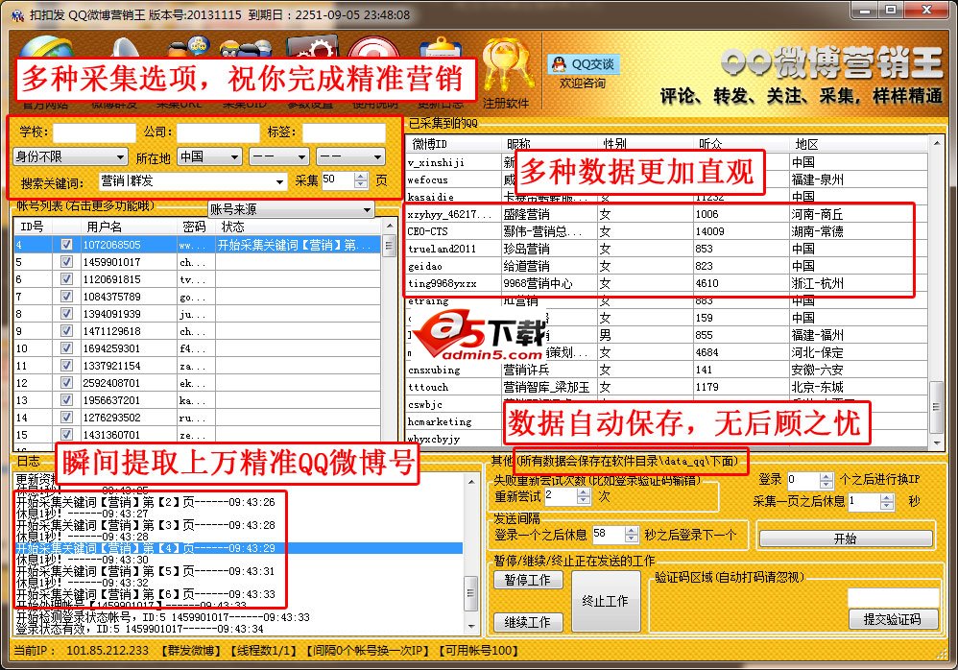Select the row with 微博ID trueland2011
The image size is (958, 670).
pyautogui.click(x=666, y=249)
